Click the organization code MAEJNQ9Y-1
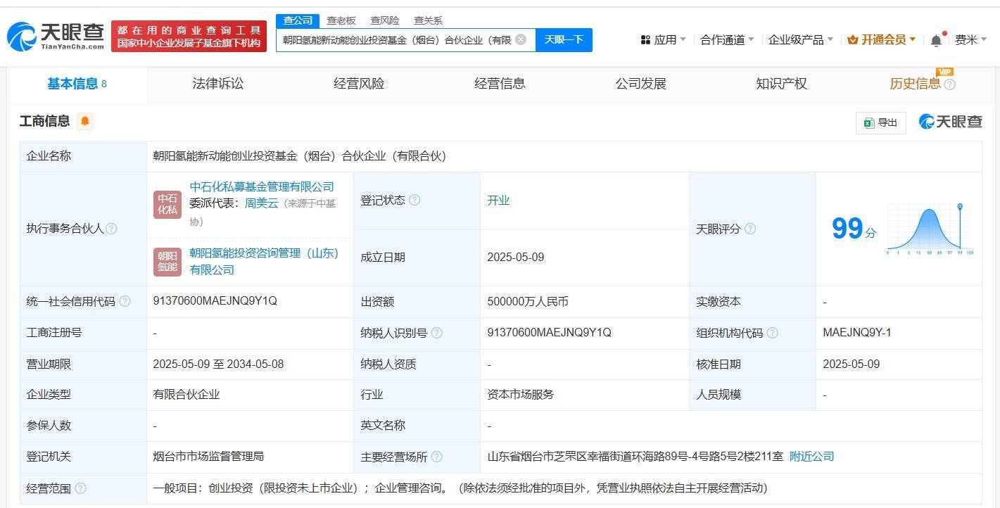This screenshot has height=508, width=1000. [857, 333]
